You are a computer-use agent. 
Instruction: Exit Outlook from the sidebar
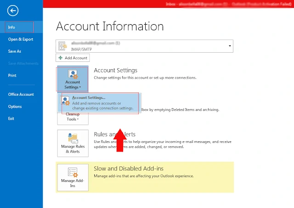[11, 119]
